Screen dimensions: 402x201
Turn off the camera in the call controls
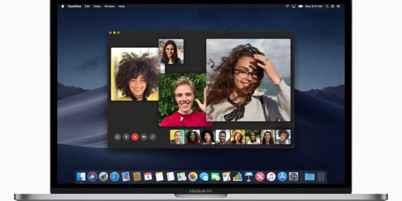point(144,137)
